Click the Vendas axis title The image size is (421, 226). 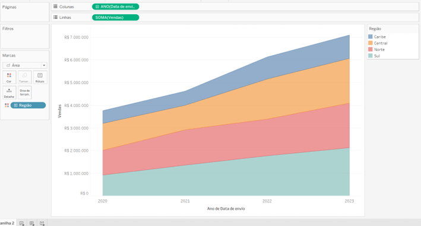pyautogui.click(x=59, y=111)
